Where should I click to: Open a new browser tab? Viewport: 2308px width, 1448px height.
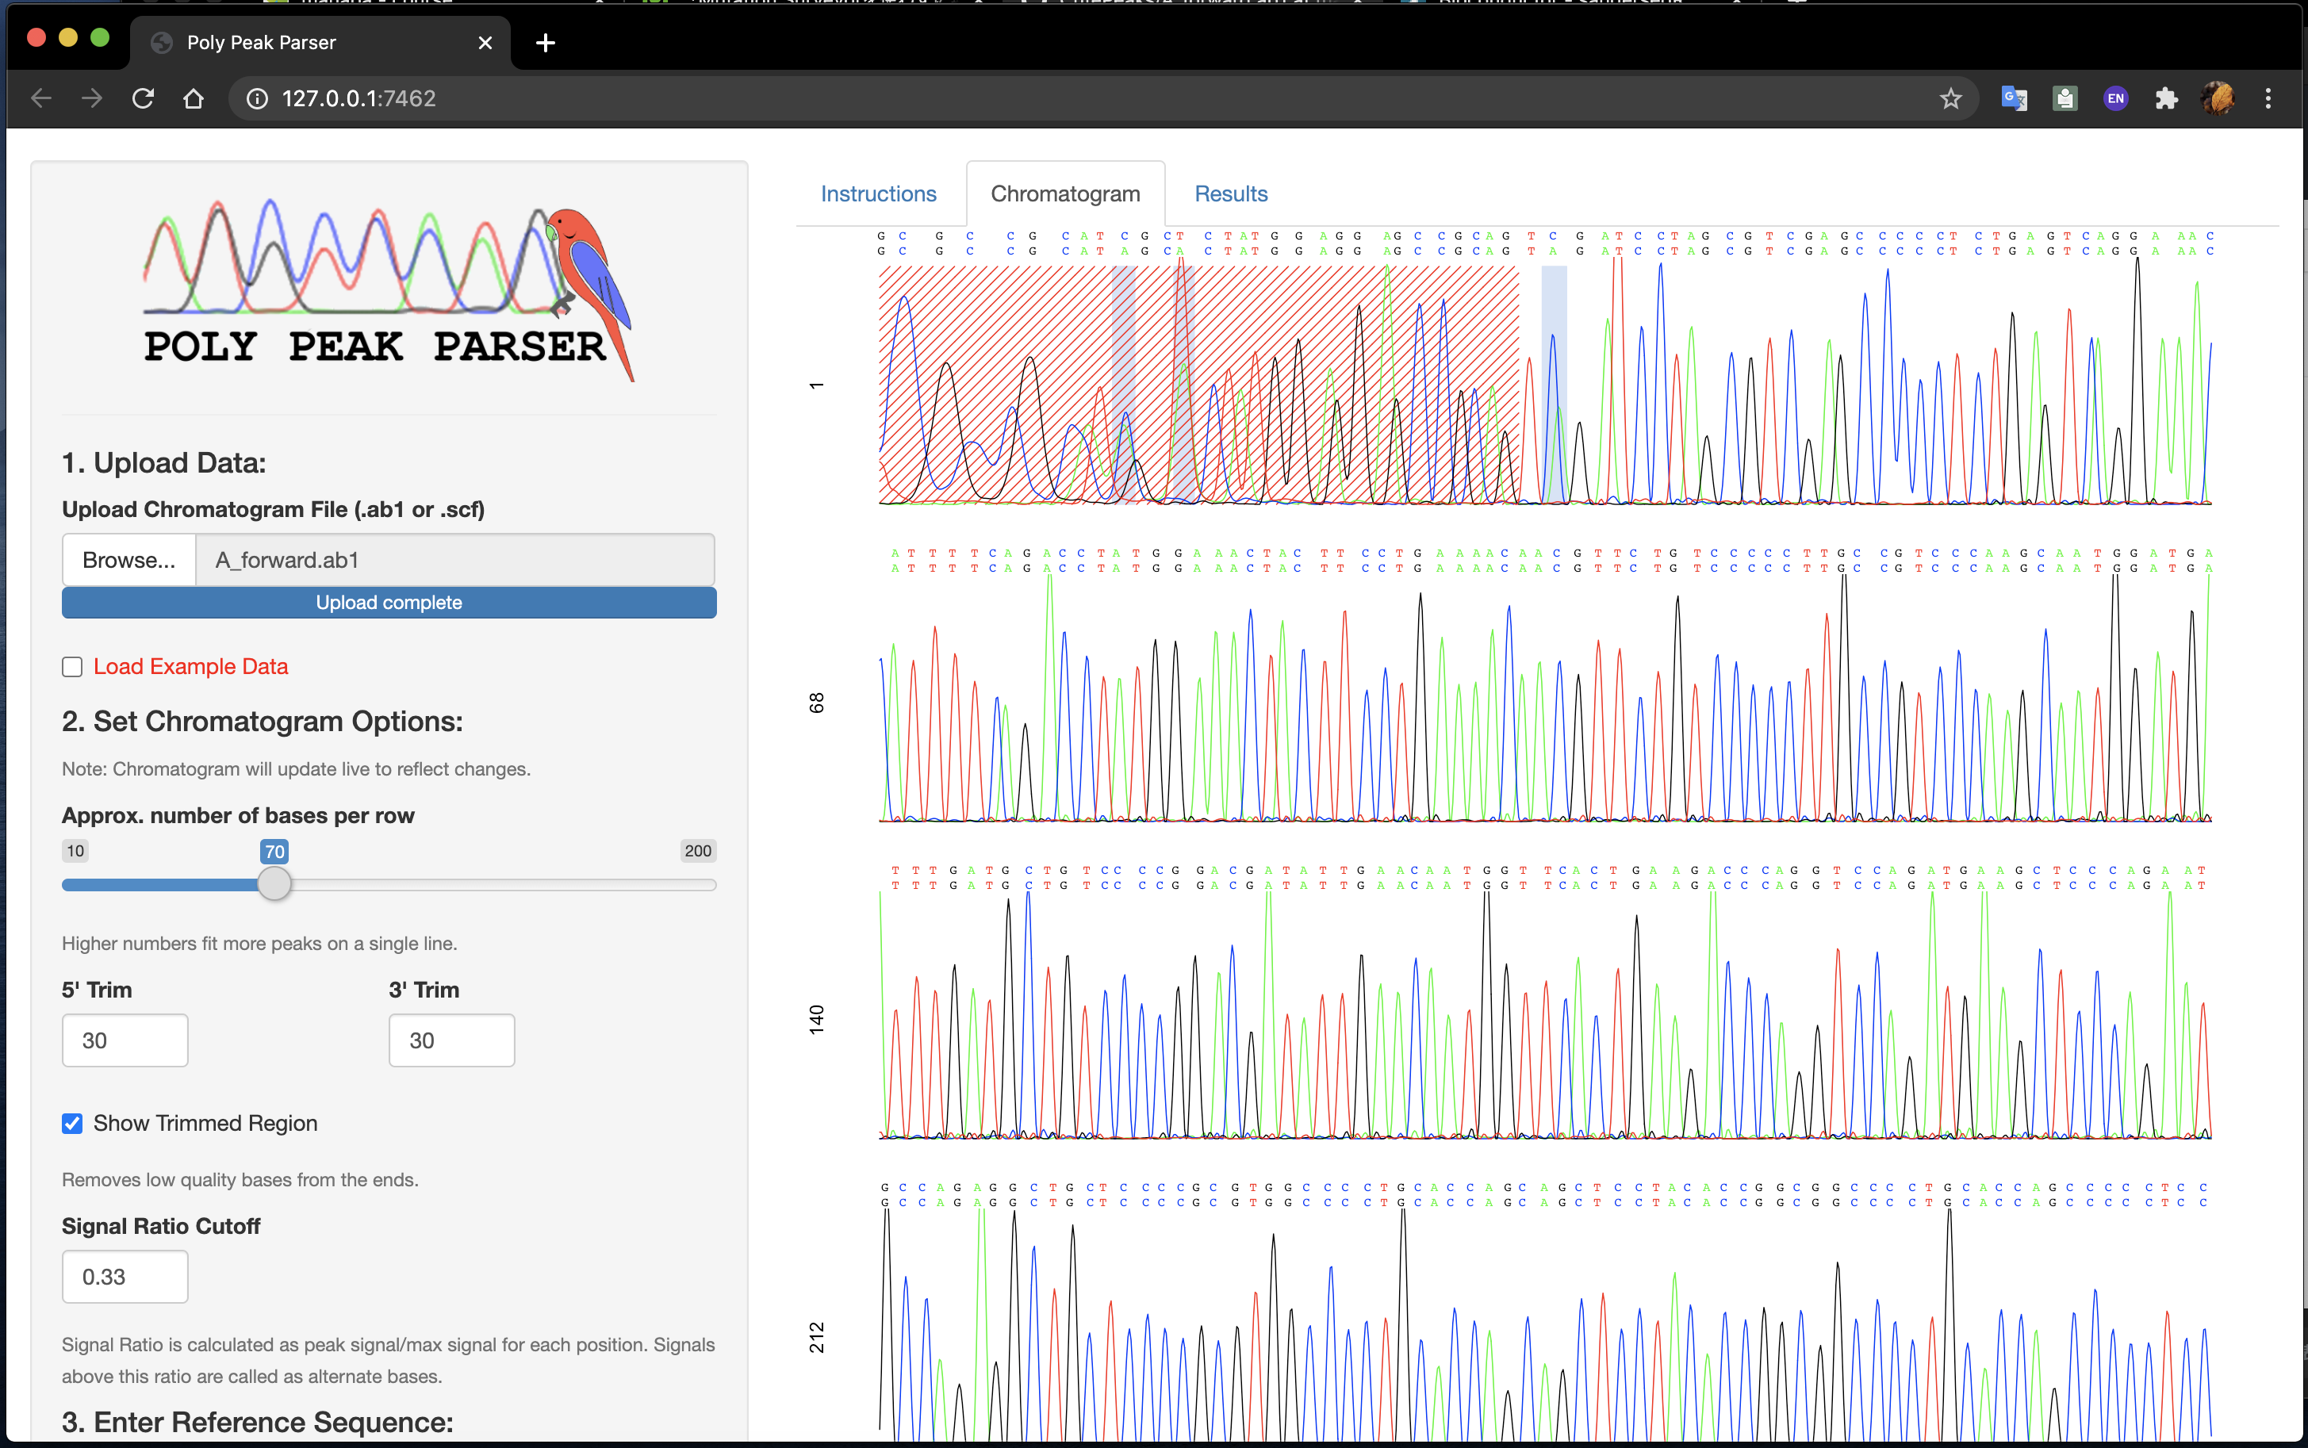click(x=544, y=42)
